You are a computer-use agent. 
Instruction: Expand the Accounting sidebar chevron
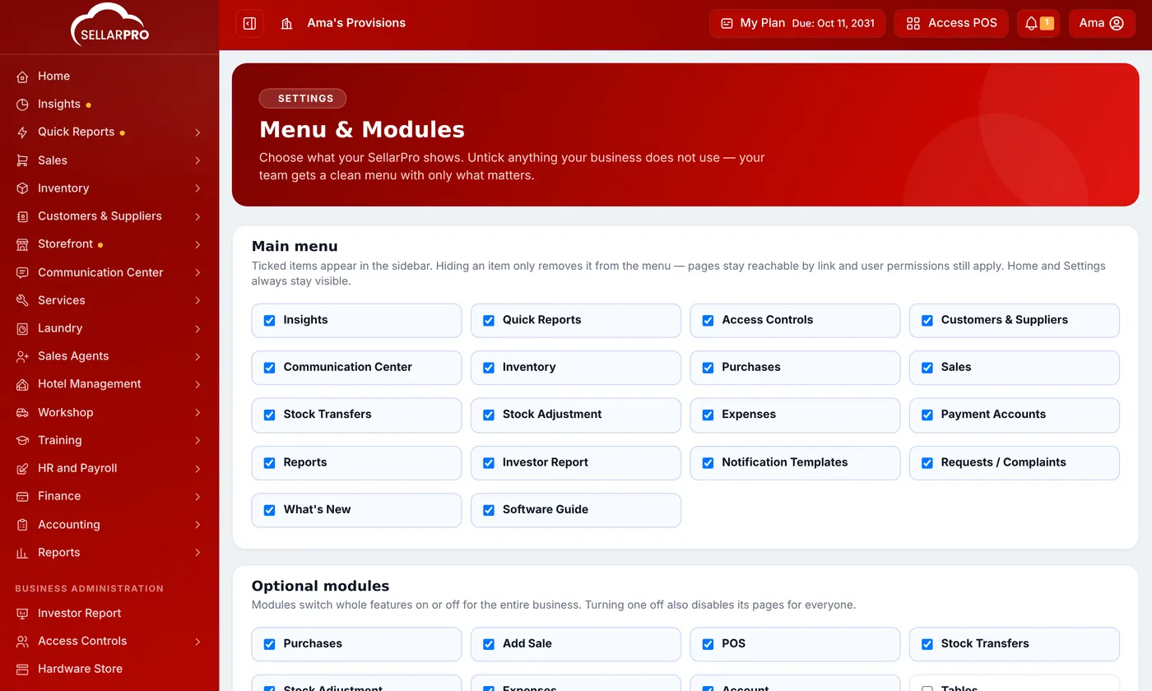click(197, 525)
